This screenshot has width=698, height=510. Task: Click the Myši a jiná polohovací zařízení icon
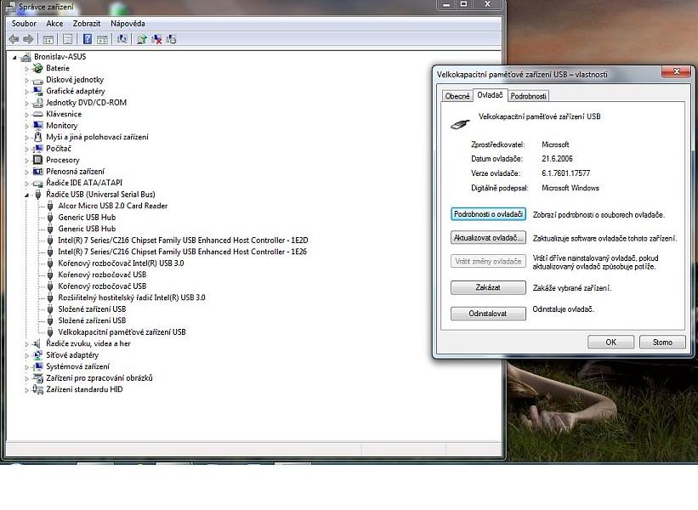pyautogui.click(x=38, y=137)
